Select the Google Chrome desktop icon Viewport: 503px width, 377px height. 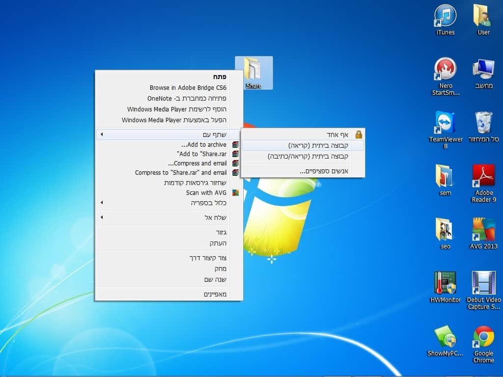(x=483, y=337)
